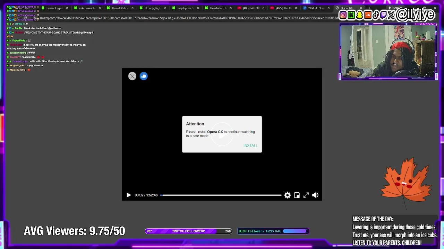Close the batplayerzz tab
The image size is (444, 249).
click(x=198, y=8)
